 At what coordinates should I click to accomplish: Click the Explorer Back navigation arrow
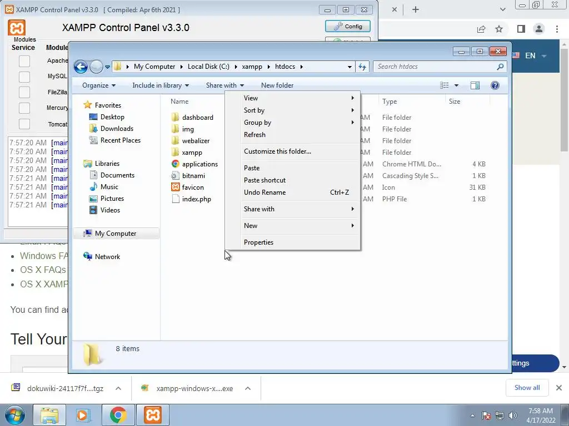(x=81, y=67)
